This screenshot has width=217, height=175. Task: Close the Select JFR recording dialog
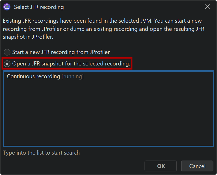point(208,7)
